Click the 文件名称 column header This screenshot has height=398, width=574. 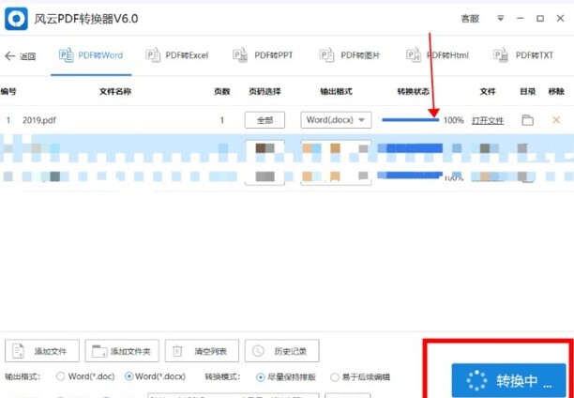pos(115,92)
